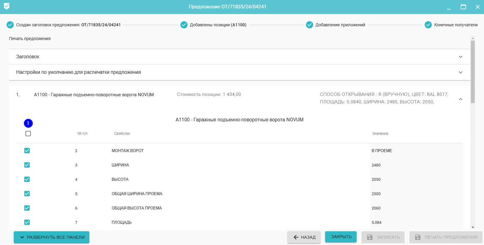The height and width of the screenshot is (245, 484).
Task: Maximize the proposal window
Action: click(463, 7)
